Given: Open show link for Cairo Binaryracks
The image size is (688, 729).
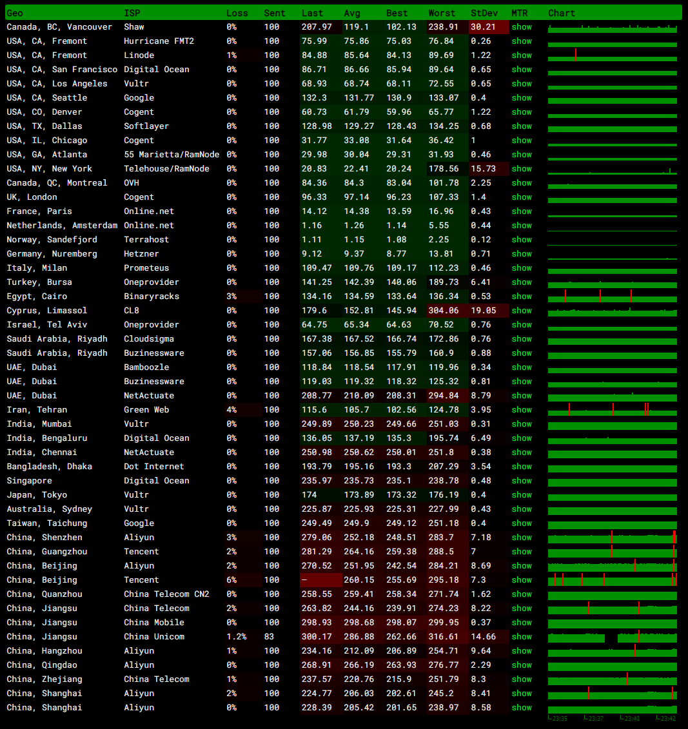Looking at the screenshot, I should [x=522, y=296].
